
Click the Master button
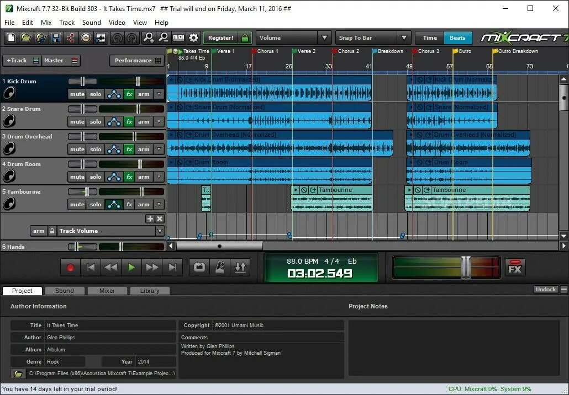click(x=60, y=61)
